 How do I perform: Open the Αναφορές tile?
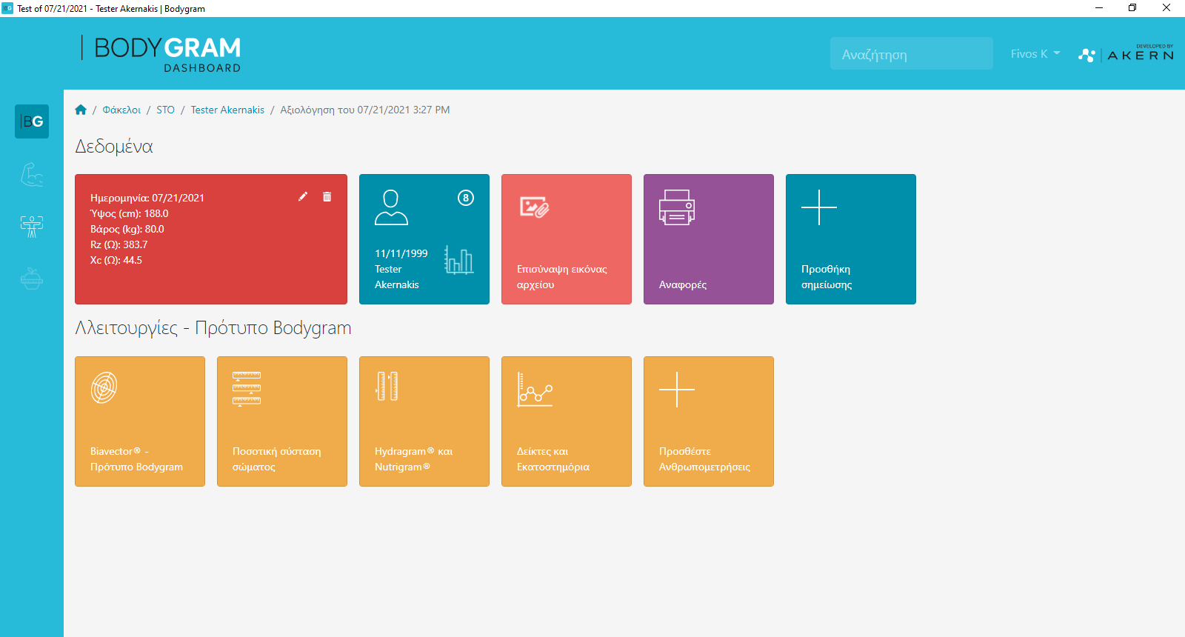[709, 239]
